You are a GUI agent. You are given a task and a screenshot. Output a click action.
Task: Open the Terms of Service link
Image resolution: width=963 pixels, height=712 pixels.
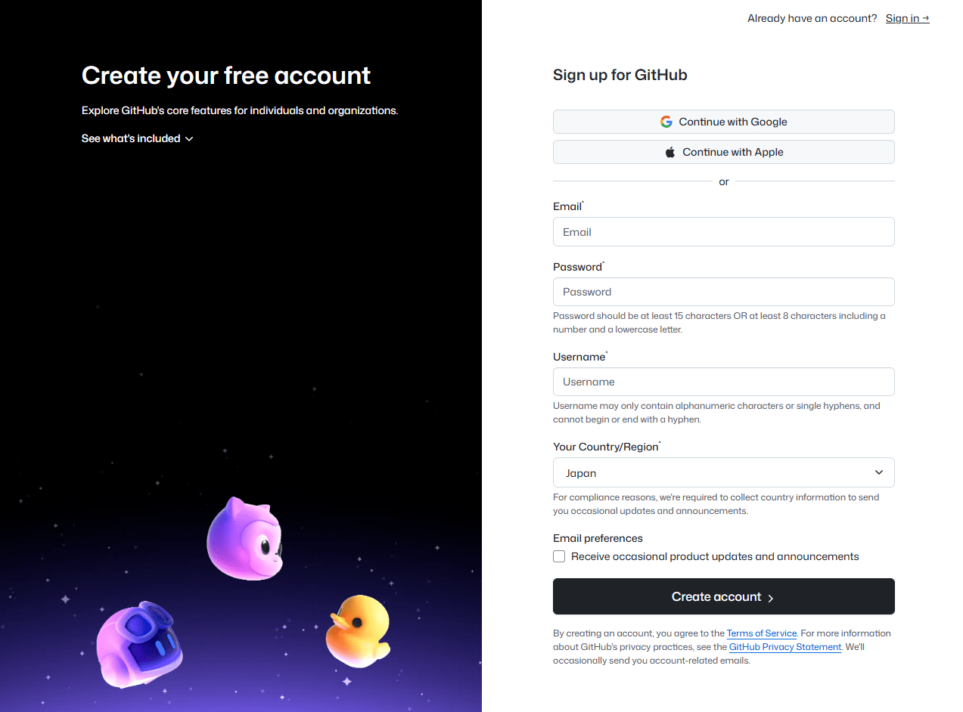pyautogui.click(x=761, y=633)
